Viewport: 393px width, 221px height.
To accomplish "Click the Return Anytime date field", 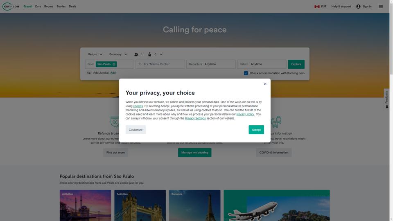I will [262, 64].
